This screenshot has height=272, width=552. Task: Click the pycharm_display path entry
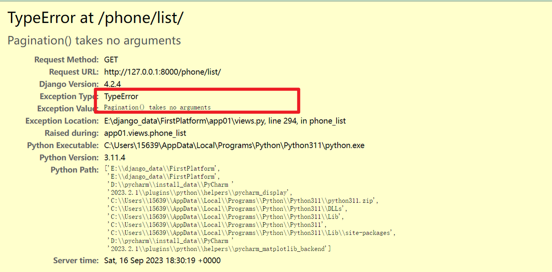pos(200,193)
